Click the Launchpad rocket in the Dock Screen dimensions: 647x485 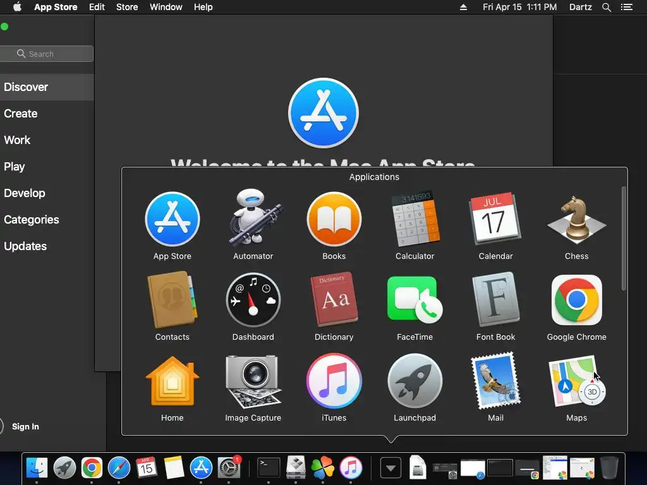coord(64,468)
